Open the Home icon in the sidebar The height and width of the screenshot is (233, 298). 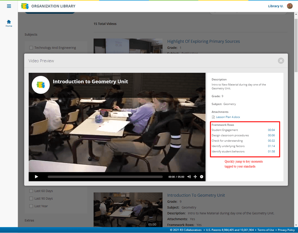[8, 22]
